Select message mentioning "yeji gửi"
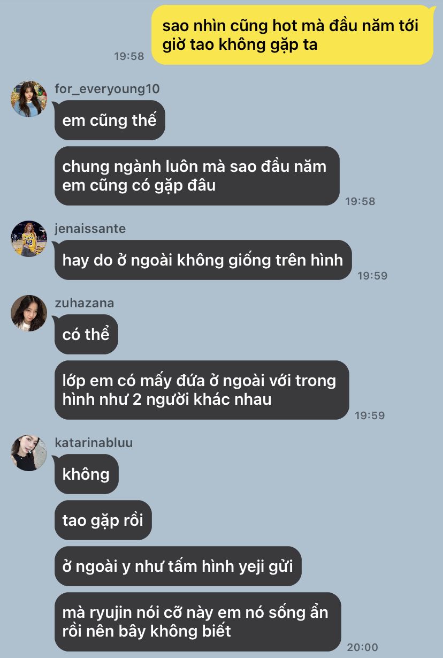 pyautogui.click(x=178, y=566)
